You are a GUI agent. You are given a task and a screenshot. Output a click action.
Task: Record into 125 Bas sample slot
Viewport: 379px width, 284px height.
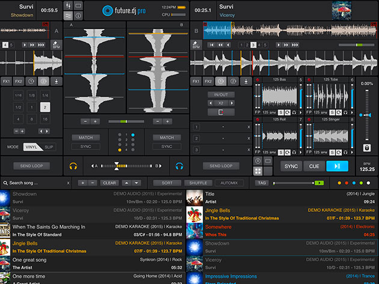pos(257,79)
